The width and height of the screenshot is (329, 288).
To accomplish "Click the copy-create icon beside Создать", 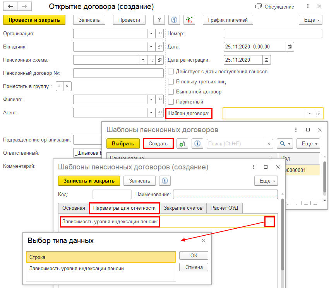I will (x=182, y=143).
